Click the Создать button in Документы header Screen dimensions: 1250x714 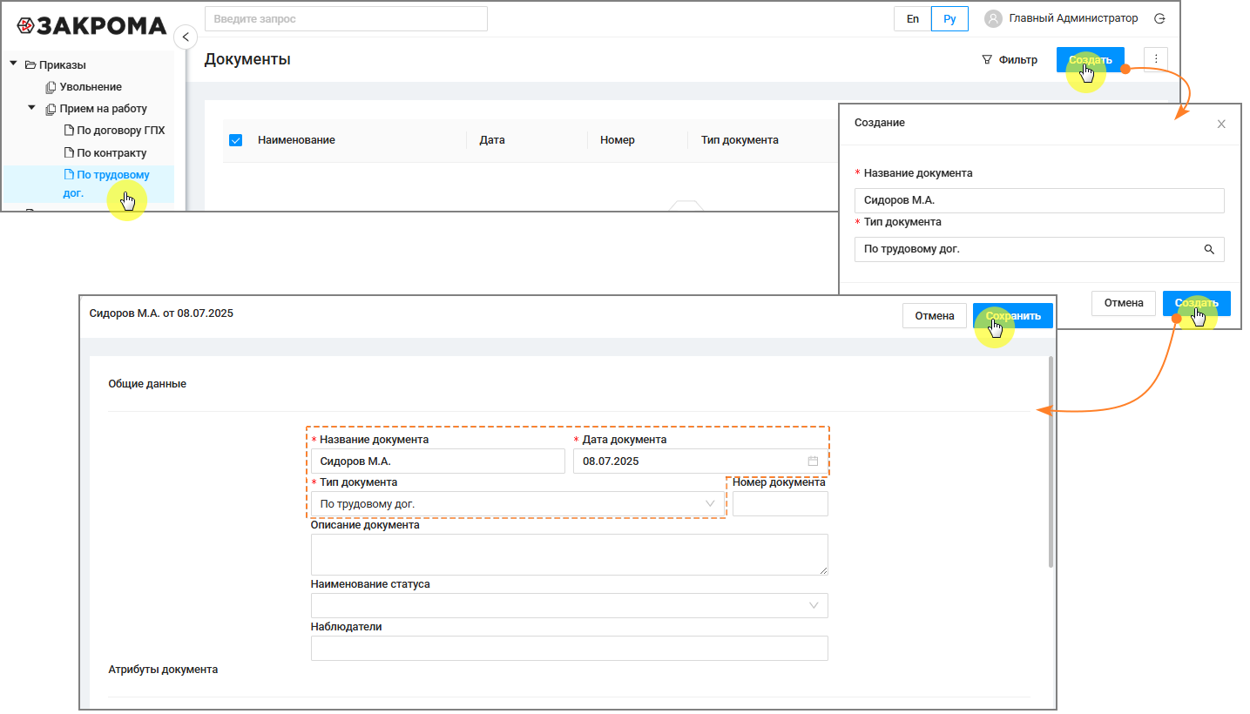tap(1091, 60)
